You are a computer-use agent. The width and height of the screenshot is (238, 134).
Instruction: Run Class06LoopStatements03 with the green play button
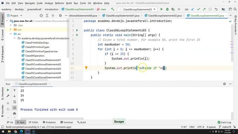click(161, 9)
